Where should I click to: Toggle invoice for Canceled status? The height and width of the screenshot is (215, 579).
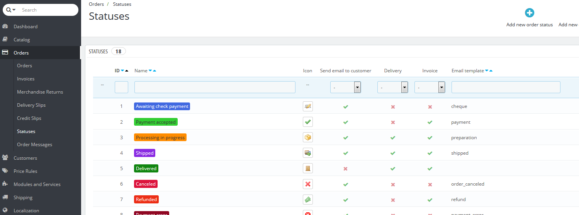(x=430, y=184)
